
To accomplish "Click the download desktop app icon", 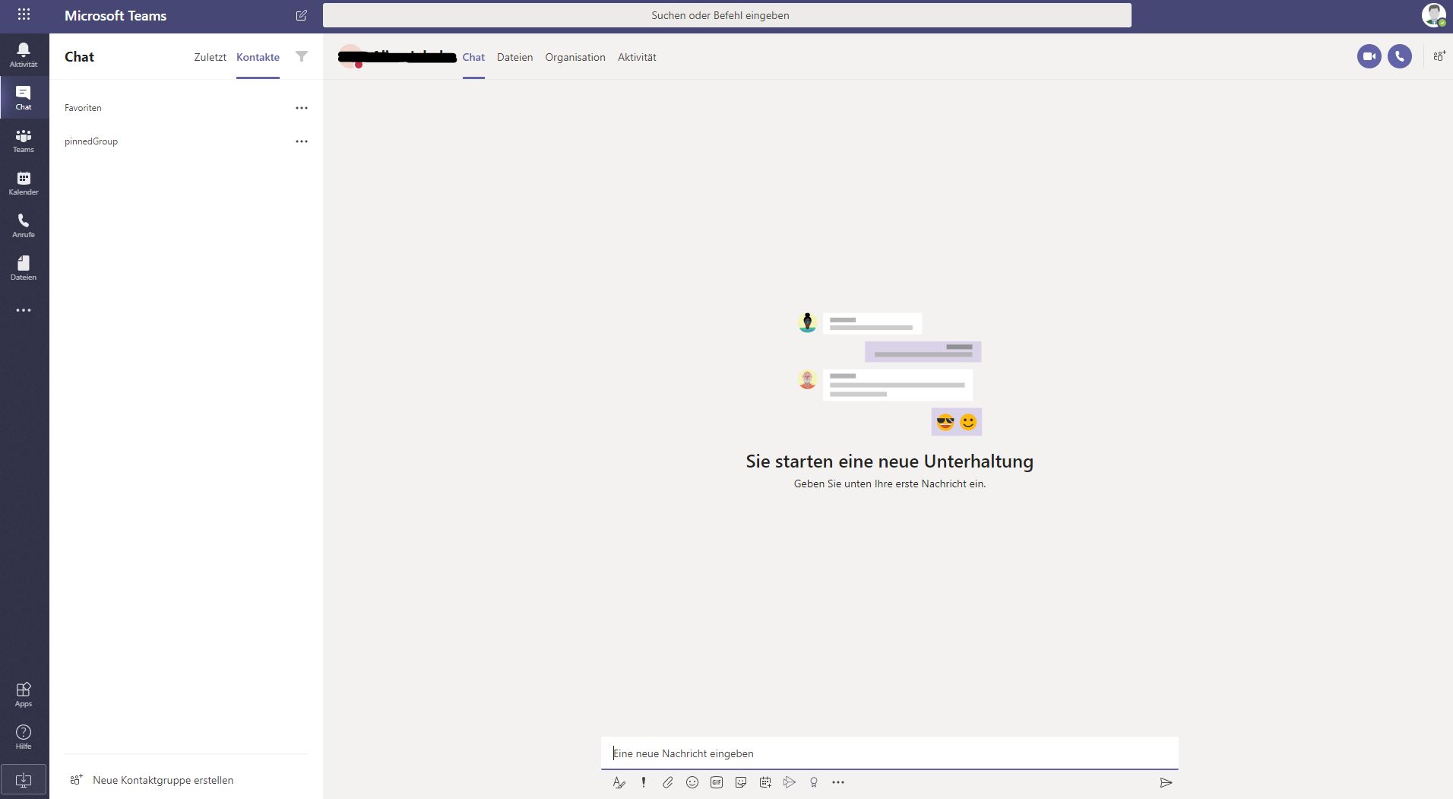I will (24, 779).
